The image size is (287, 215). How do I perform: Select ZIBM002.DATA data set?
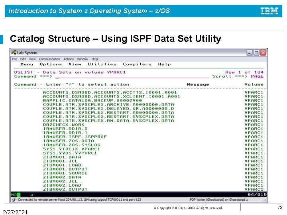62,177
